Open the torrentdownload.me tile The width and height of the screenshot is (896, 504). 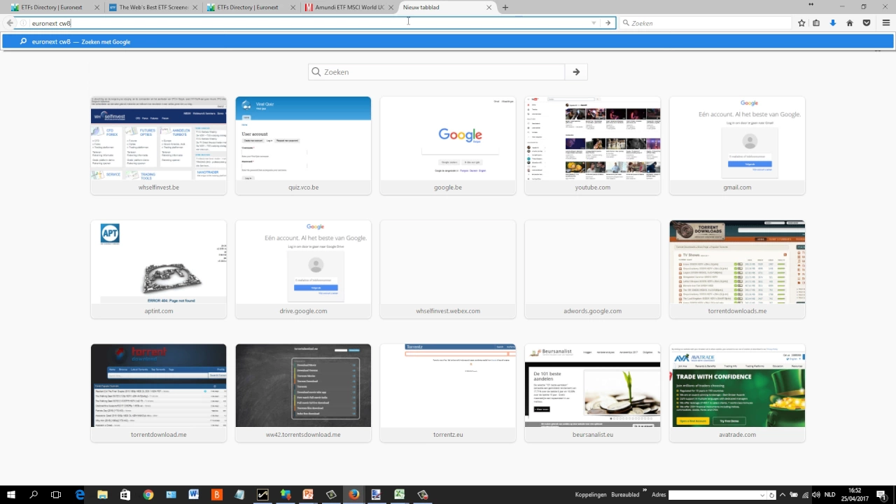[x=159, y=393]
